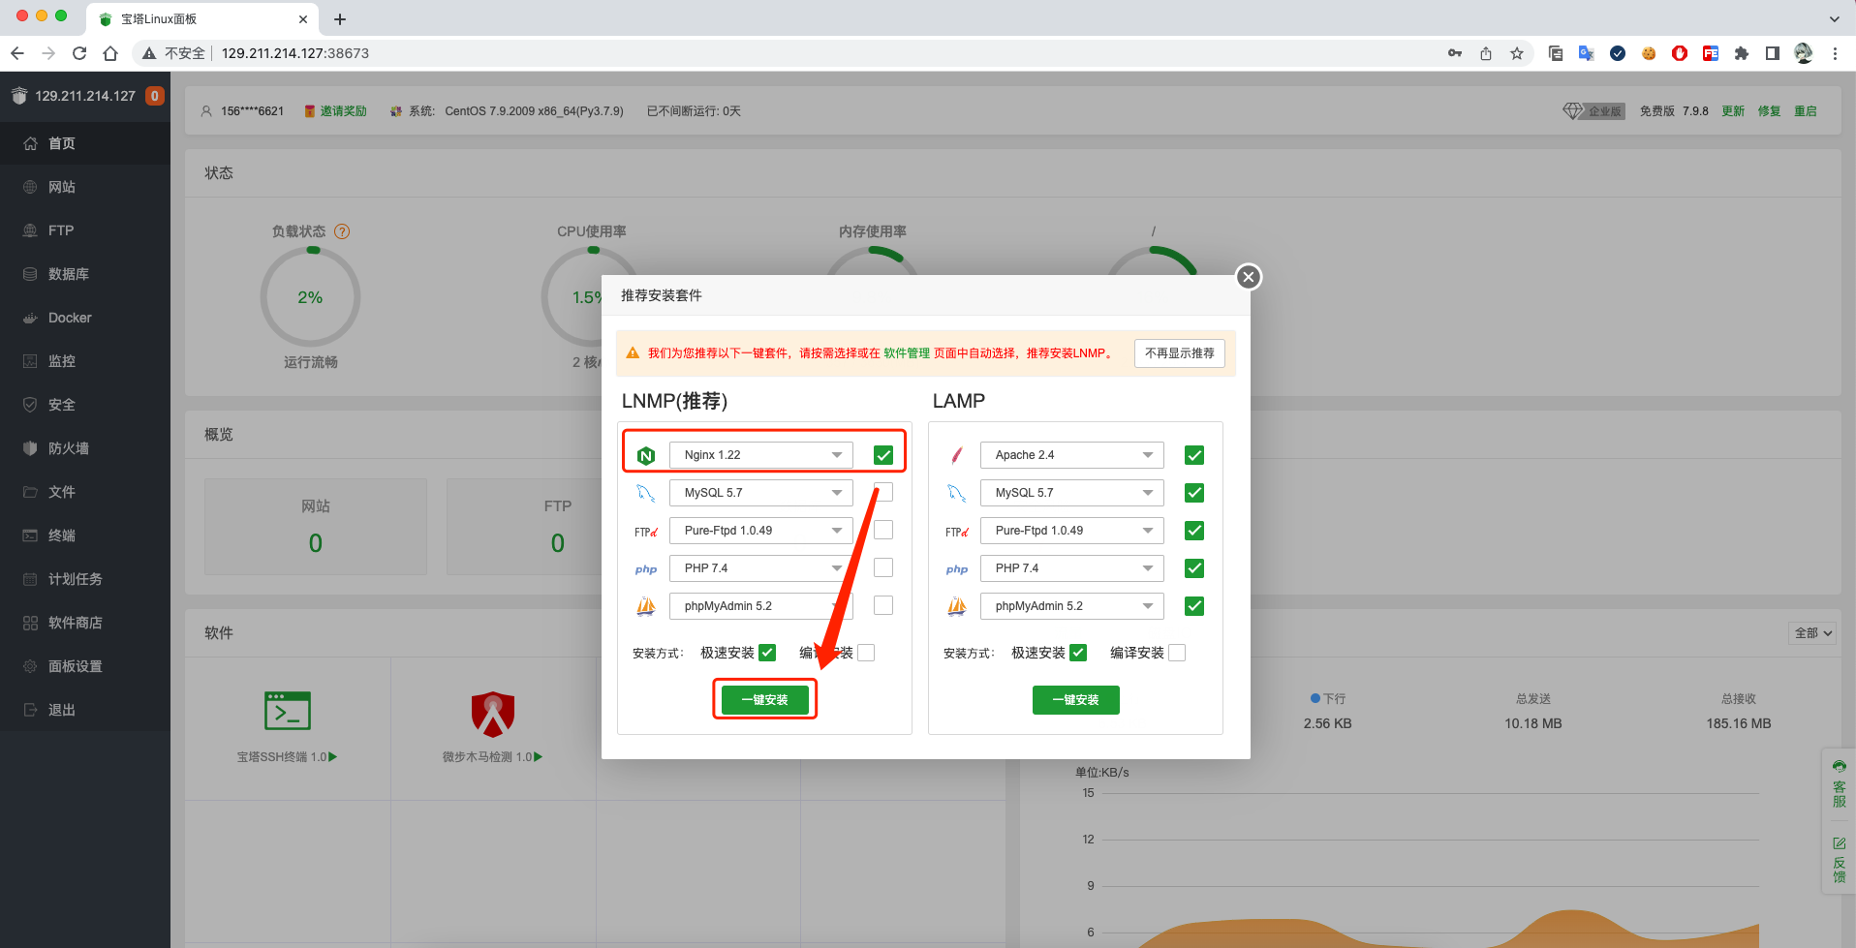Image resolution: width=1856 pixels, height=948 pixels.
Task: Open the LNMP MySQL 5.7 dropdown
Action: [x=761, y=493]
